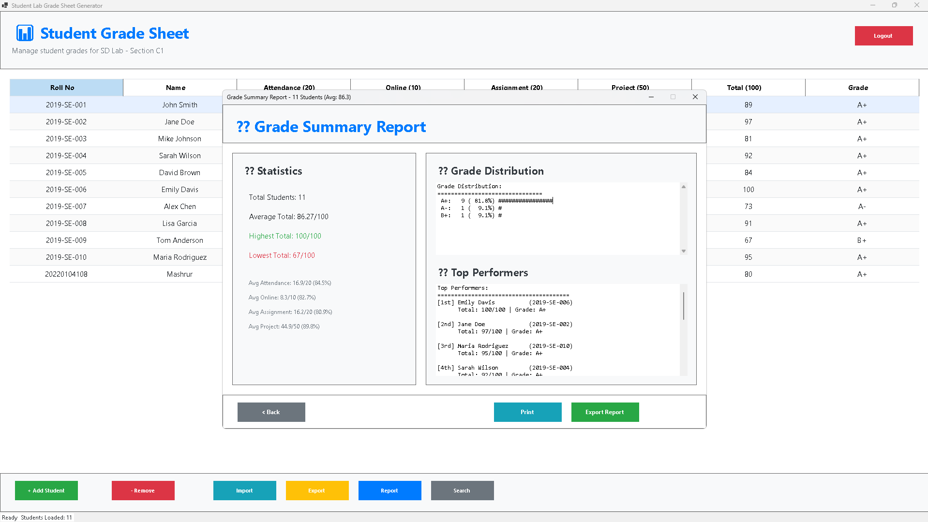This screenshot has height=522, width=928.
Task: Select roll number 2019-SE-005
Action: [x=66, y=172]
